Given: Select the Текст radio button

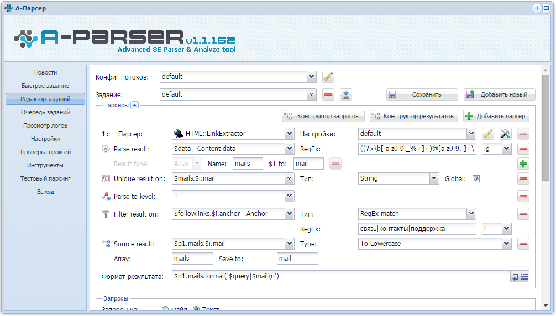Looking at the screenshot, I should pyautogui.click(x=196, y=309).
